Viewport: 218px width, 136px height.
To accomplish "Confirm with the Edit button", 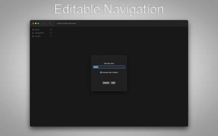I will click(x=113, y=83).
